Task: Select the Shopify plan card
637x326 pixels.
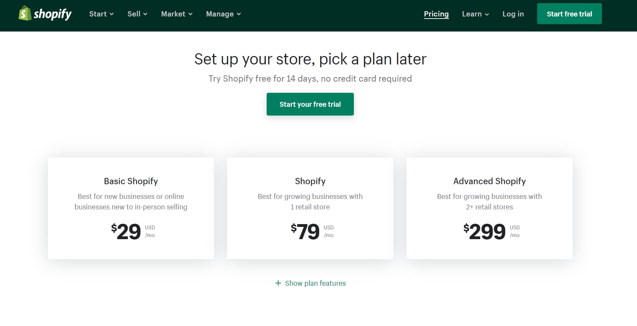Action: tap(310, 208)
